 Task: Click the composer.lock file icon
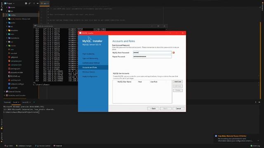[9, 65]
